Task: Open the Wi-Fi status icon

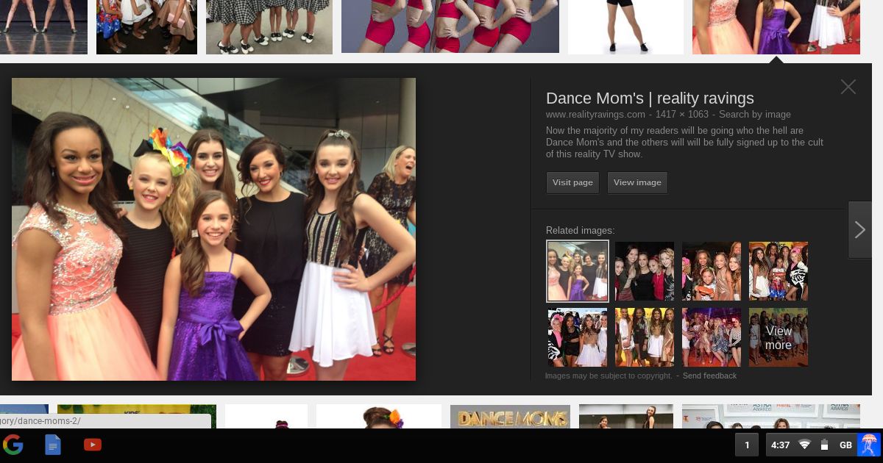Action: click(804, 445)
